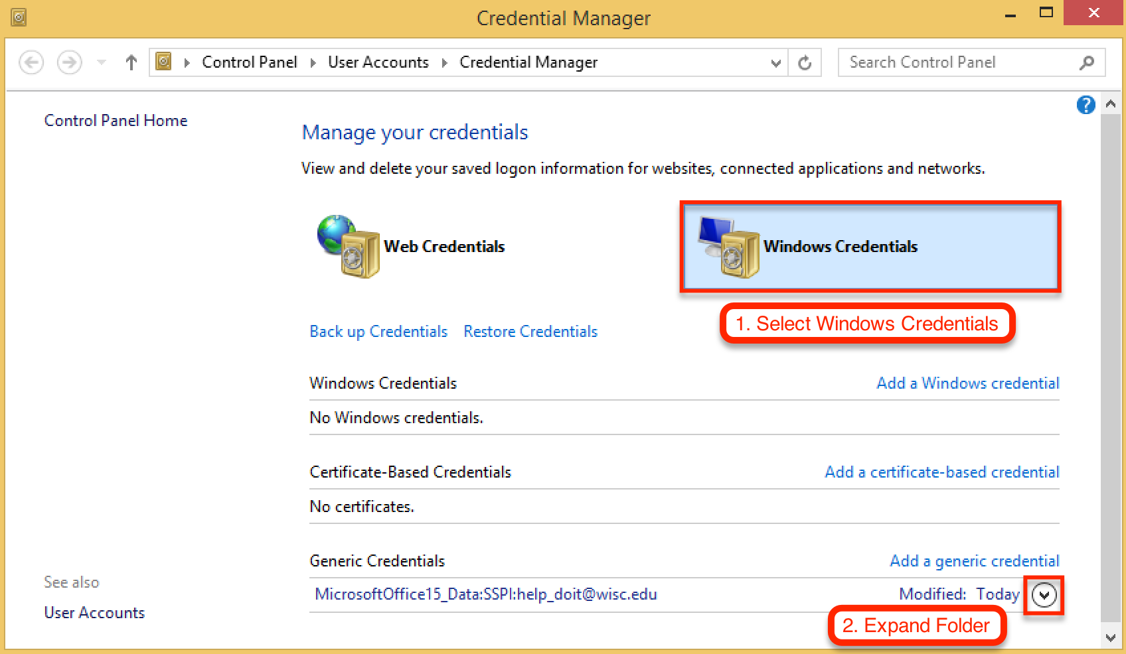1126x654 pixels.
Task: Click the search magnifier in Search Control Panel
Action: 1087,62
